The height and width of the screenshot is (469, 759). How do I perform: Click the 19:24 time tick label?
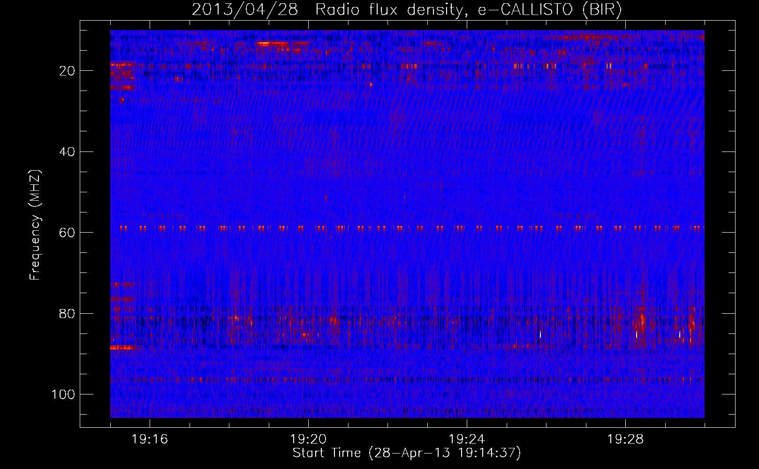pyautogui.click(x=467, y=439)
